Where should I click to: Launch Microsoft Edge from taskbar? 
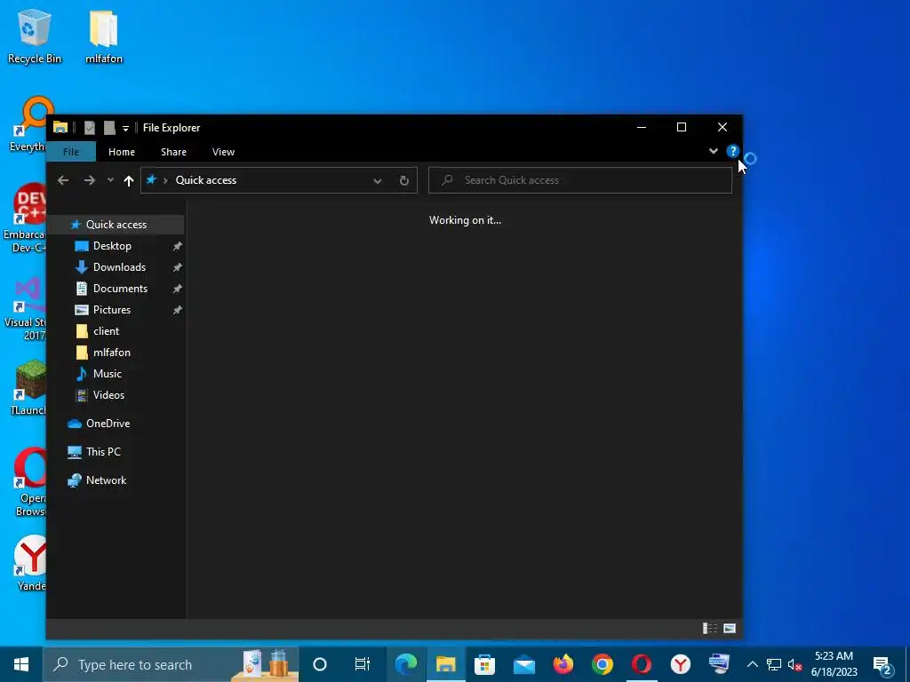pyautogui.click(x=405, y=664)
